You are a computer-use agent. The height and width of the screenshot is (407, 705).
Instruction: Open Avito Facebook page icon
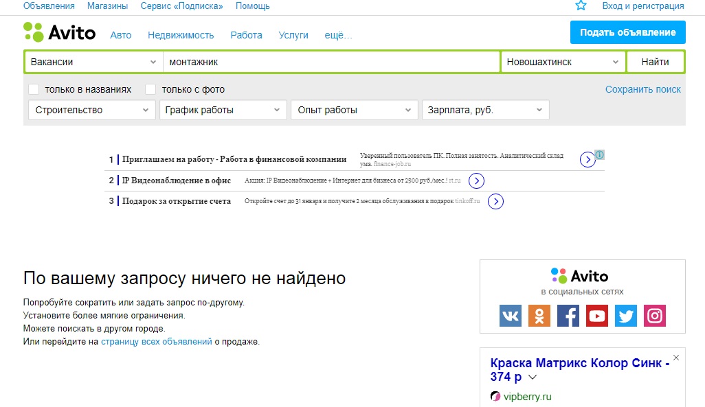tap(568, 316)
